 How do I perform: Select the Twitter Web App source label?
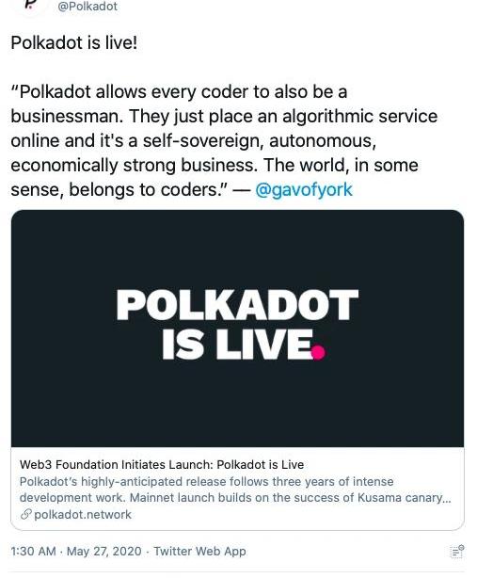pos(199,551)
